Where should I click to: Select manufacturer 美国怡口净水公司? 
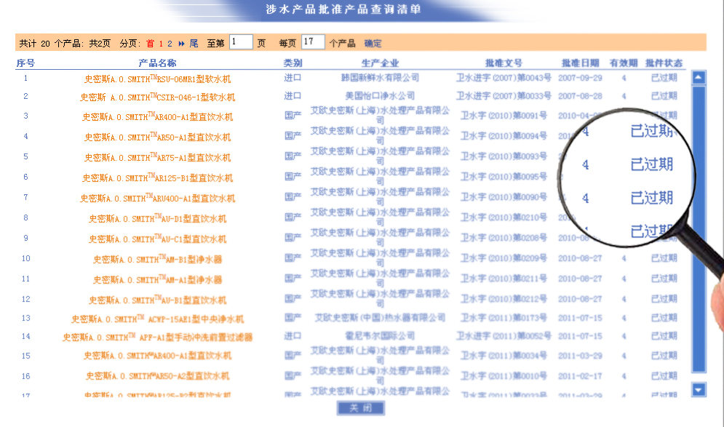tap(380, 96)
